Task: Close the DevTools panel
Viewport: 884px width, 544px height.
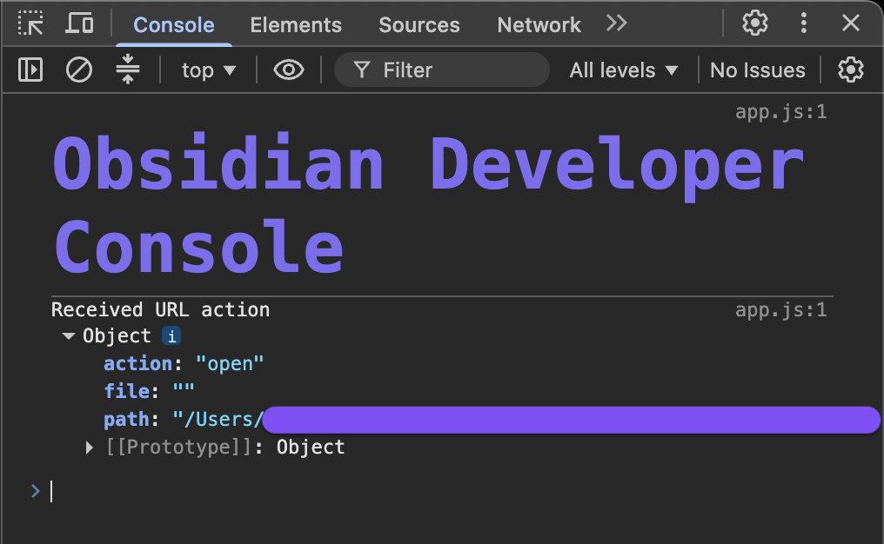Action: coord(850,23)
